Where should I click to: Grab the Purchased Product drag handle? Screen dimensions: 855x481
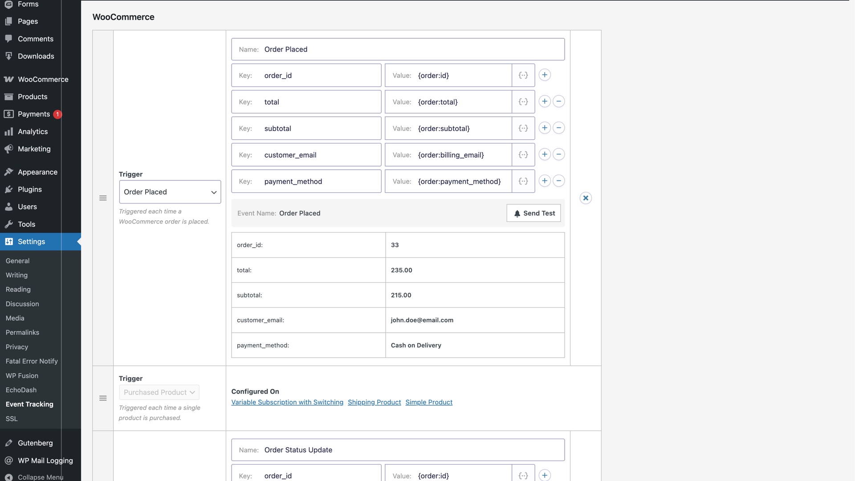click(x=103, y=398)
